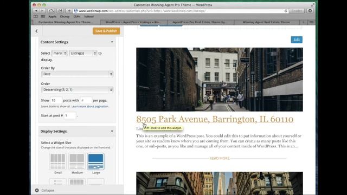
Task: Open the downloads icon at toolbar right
Action: pos(310,11)
